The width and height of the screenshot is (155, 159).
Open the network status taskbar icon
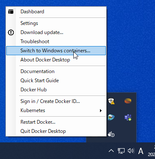(121, 151)
